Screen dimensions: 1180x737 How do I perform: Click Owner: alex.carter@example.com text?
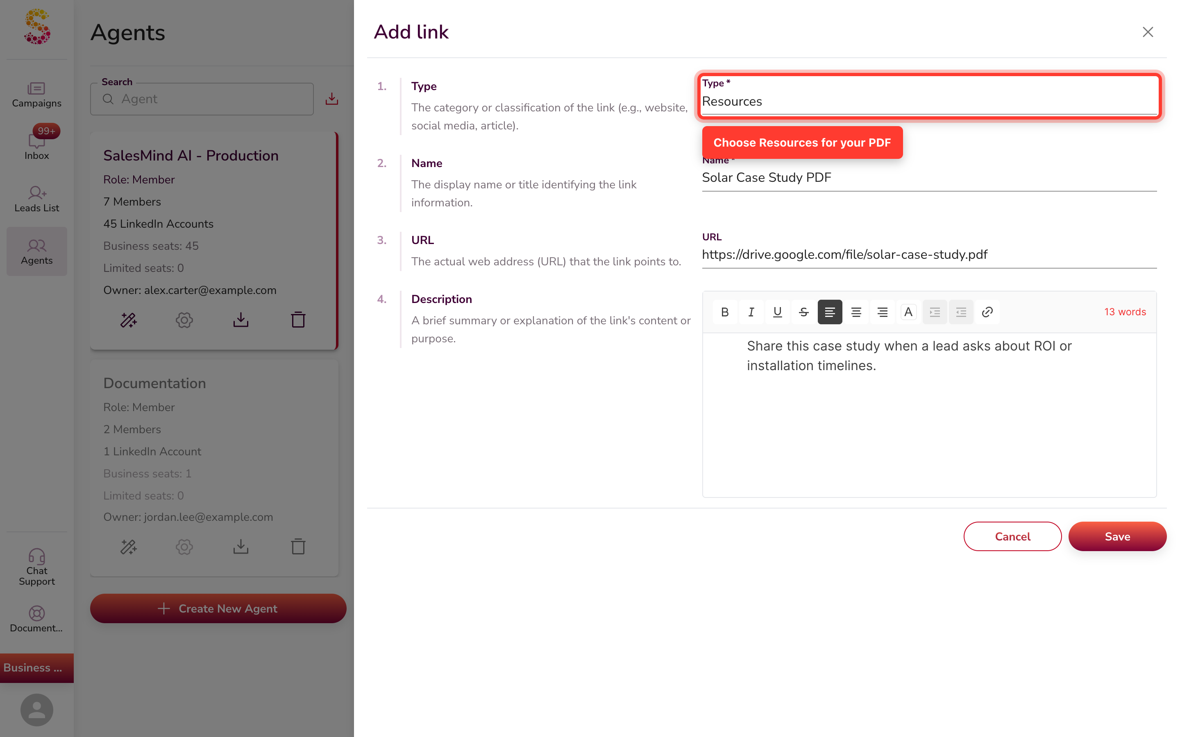pyautogui.click(x=190, y=290)
